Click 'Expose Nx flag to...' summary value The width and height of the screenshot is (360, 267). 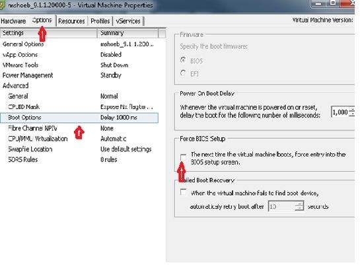127,106
